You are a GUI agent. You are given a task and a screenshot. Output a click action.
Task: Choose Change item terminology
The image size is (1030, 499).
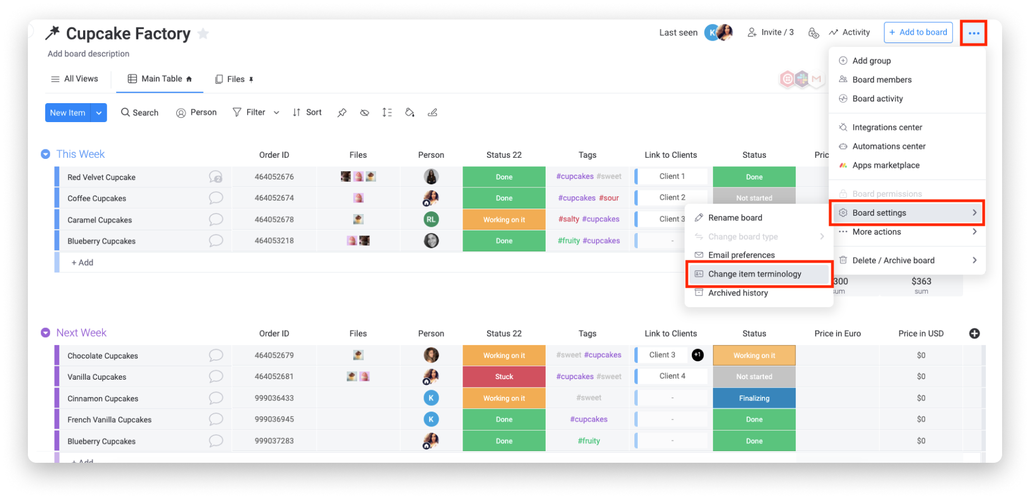(759, 274)
